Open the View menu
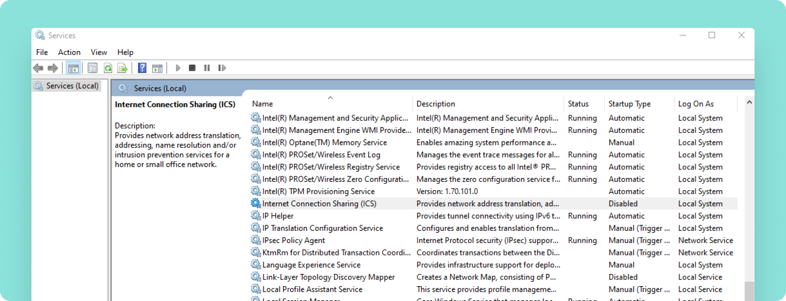 (x=99, y=52)
